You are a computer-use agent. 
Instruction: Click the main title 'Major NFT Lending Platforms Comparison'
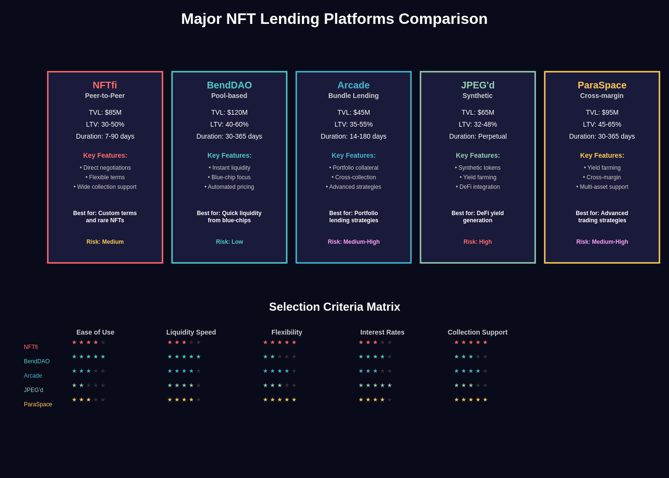click(x=334, y=19)
